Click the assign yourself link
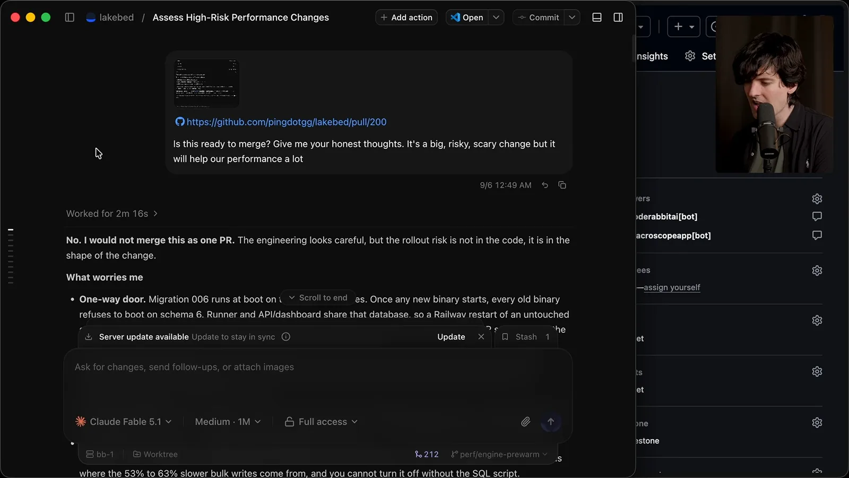Screen dimensions: 849x478 tap(672, 287)
